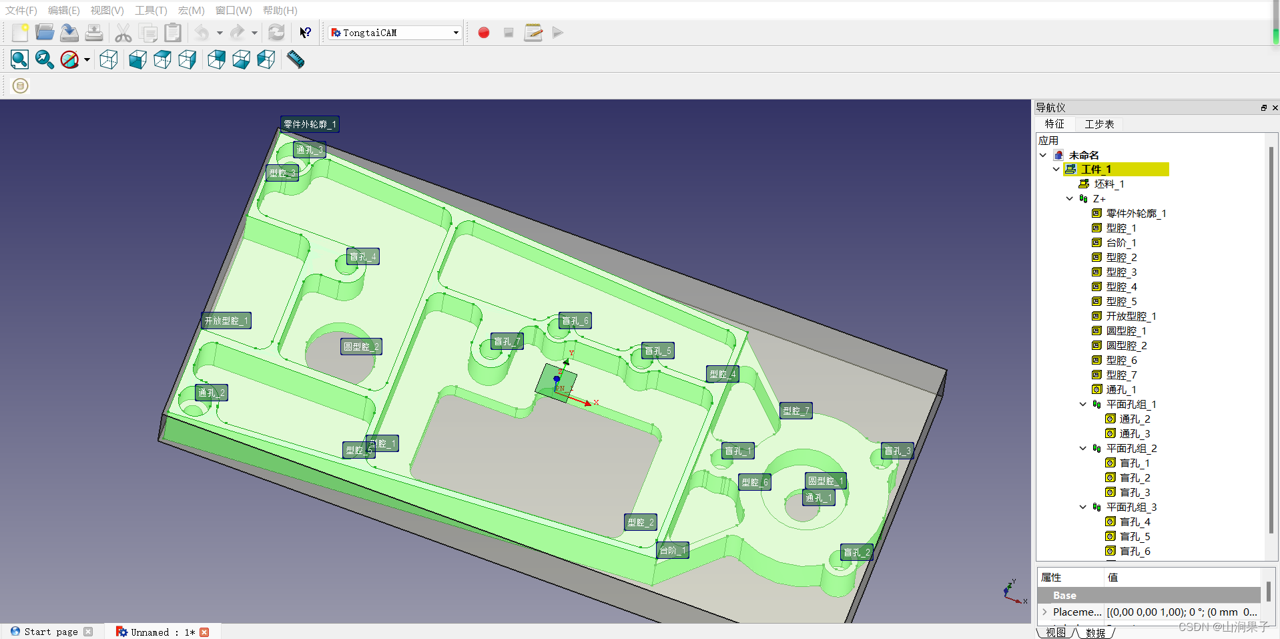The width and height of the screenshot is (1280, 639).
Task: Collapse the 工件_1 tree node
Action: [1056, 170]
